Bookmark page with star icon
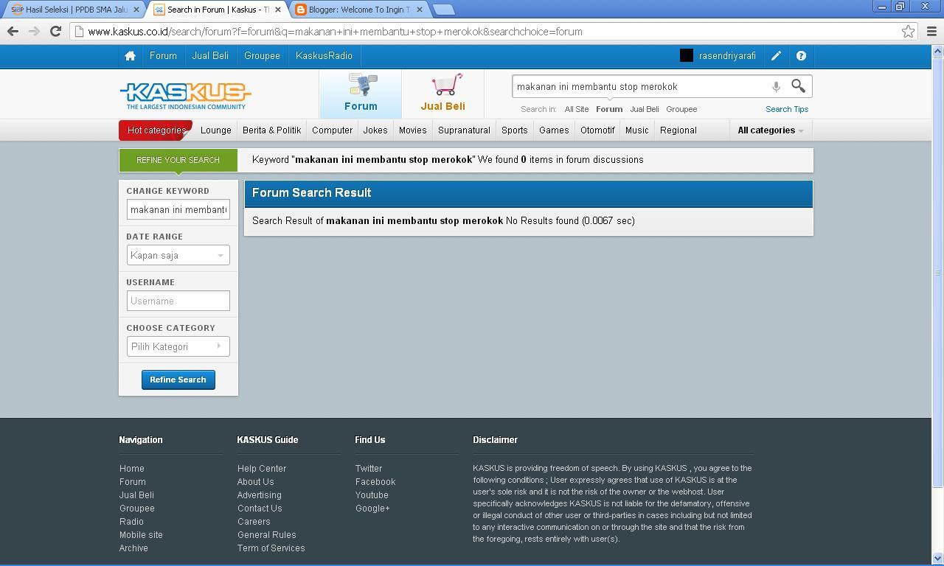The image size is (944, 566). pyautogui.click(x=908, y=31)
